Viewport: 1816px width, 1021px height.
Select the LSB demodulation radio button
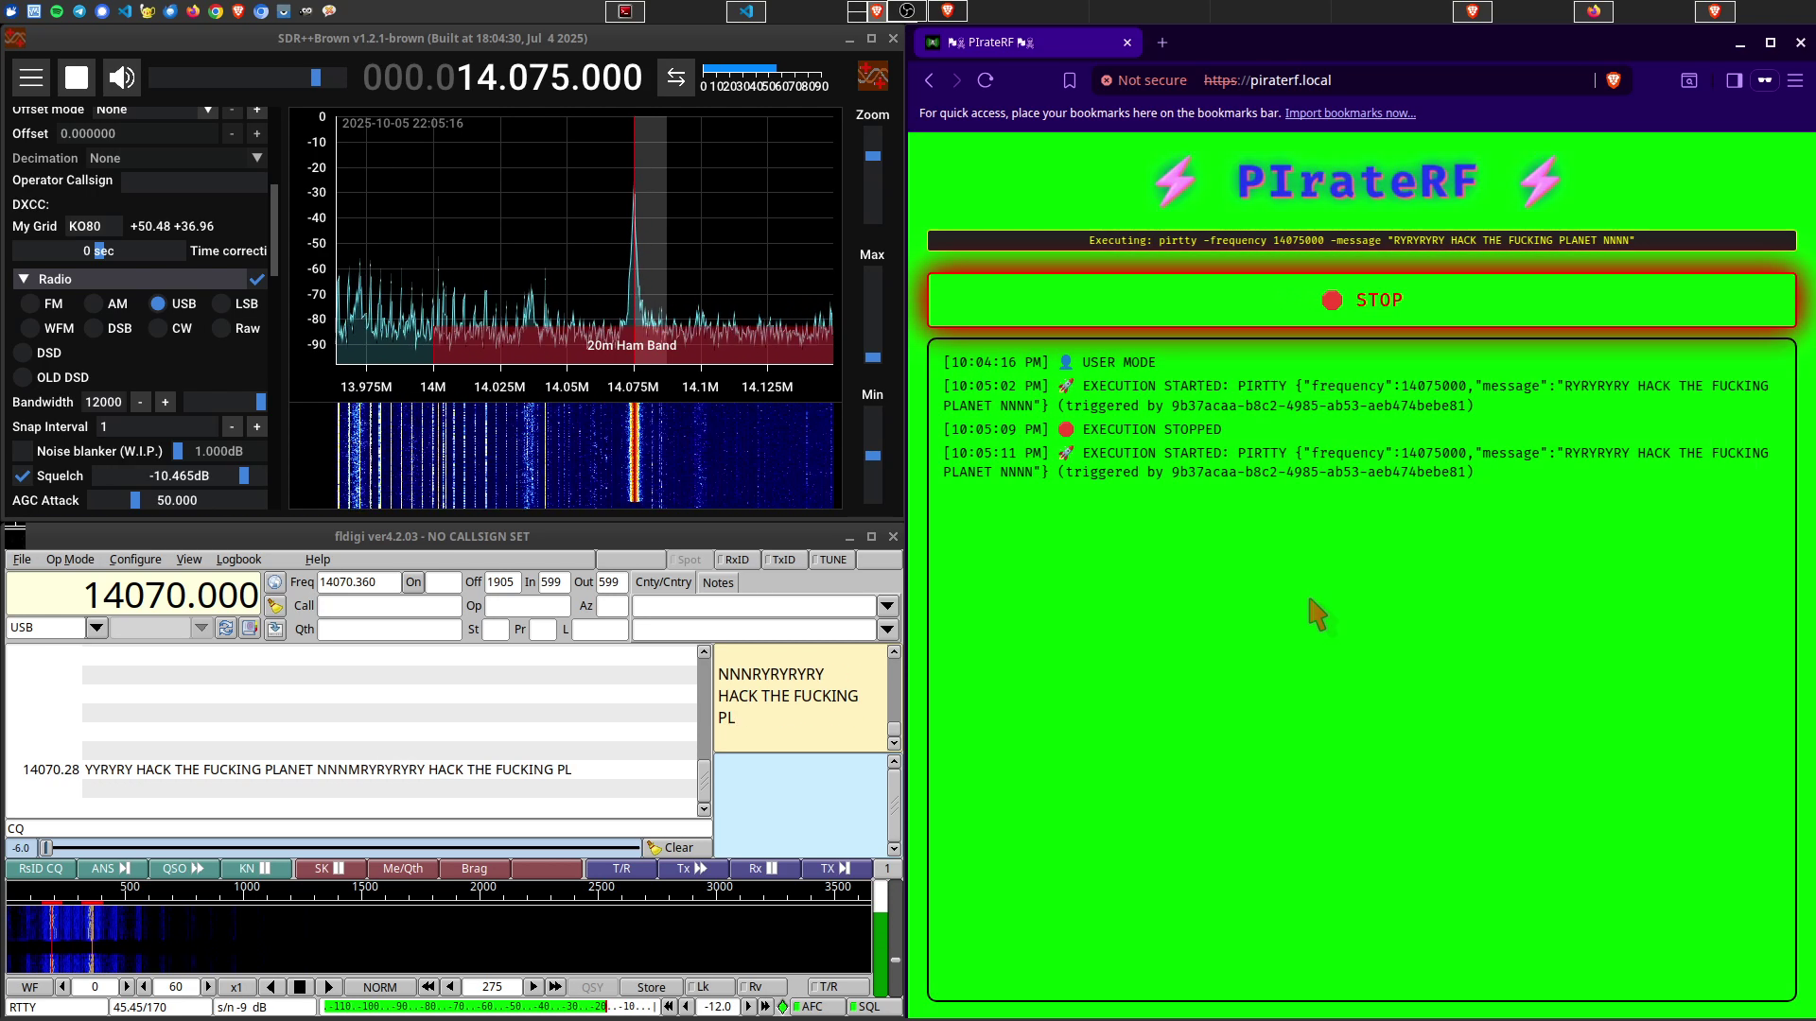[x=221, y=303]
